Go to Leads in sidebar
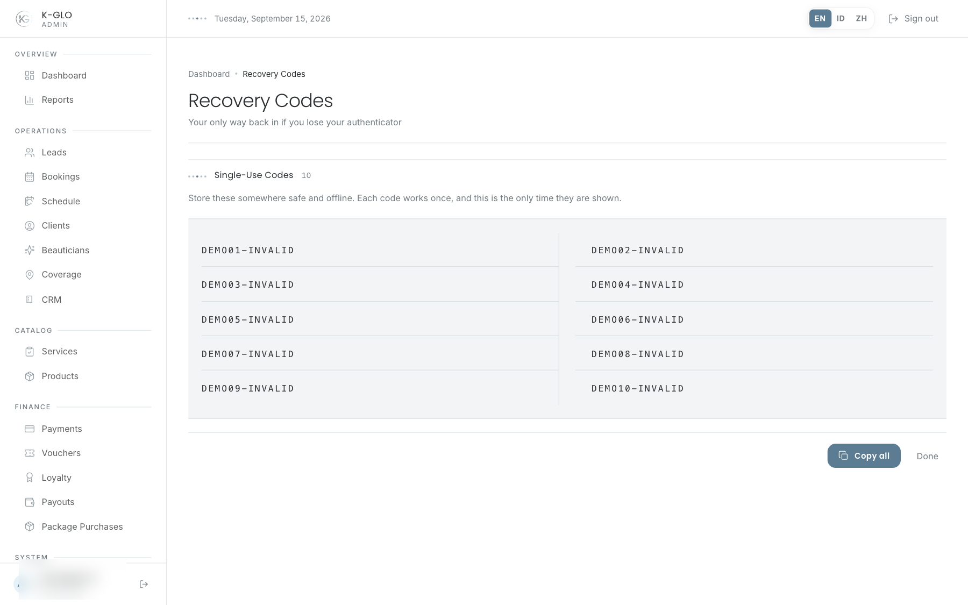Viewport: 968px width, 605px height. 83,153
